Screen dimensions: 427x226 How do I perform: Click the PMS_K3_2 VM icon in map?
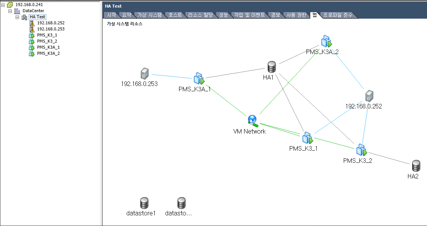point(361,150)
